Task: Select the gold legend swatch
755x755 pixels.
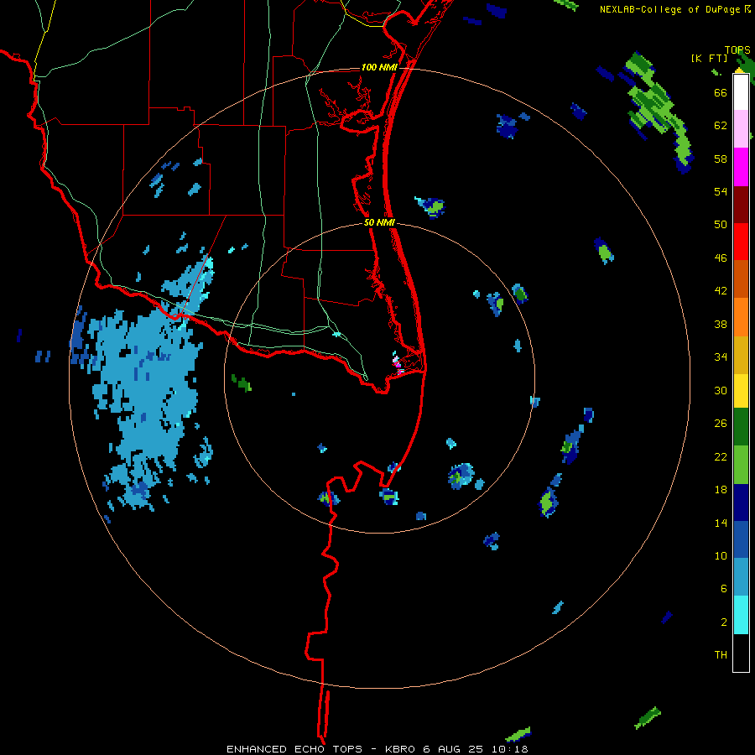Action: (x=741, y=354)
